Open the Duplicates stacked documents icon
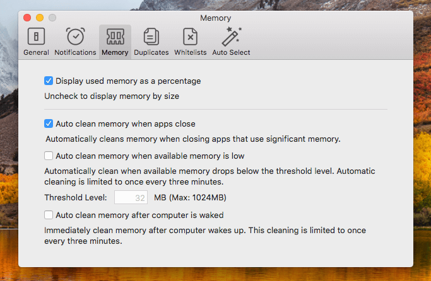The width and height of the screenshot is (431, 281). point(151,37)
